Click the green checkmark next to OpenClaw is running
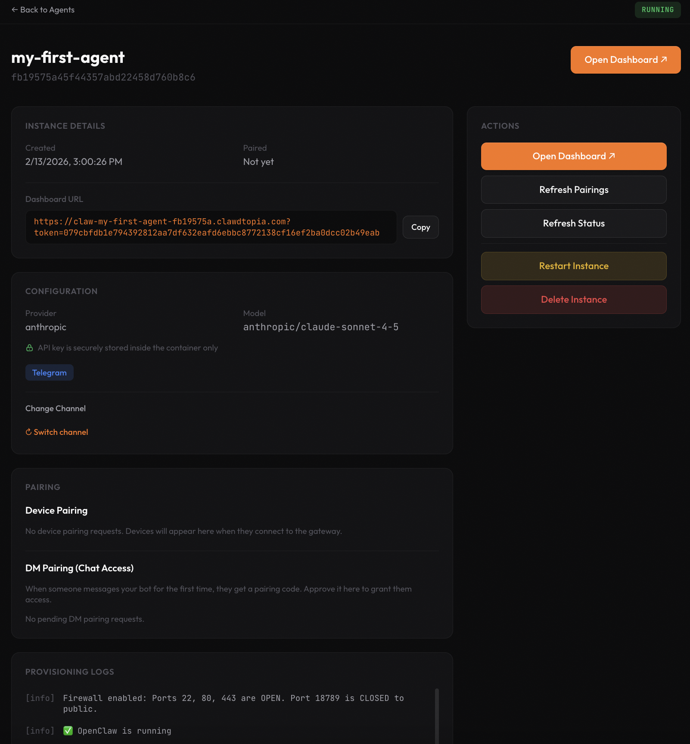Screen dimensions: 690x744 pyautogui.click(x=68, y=731)
